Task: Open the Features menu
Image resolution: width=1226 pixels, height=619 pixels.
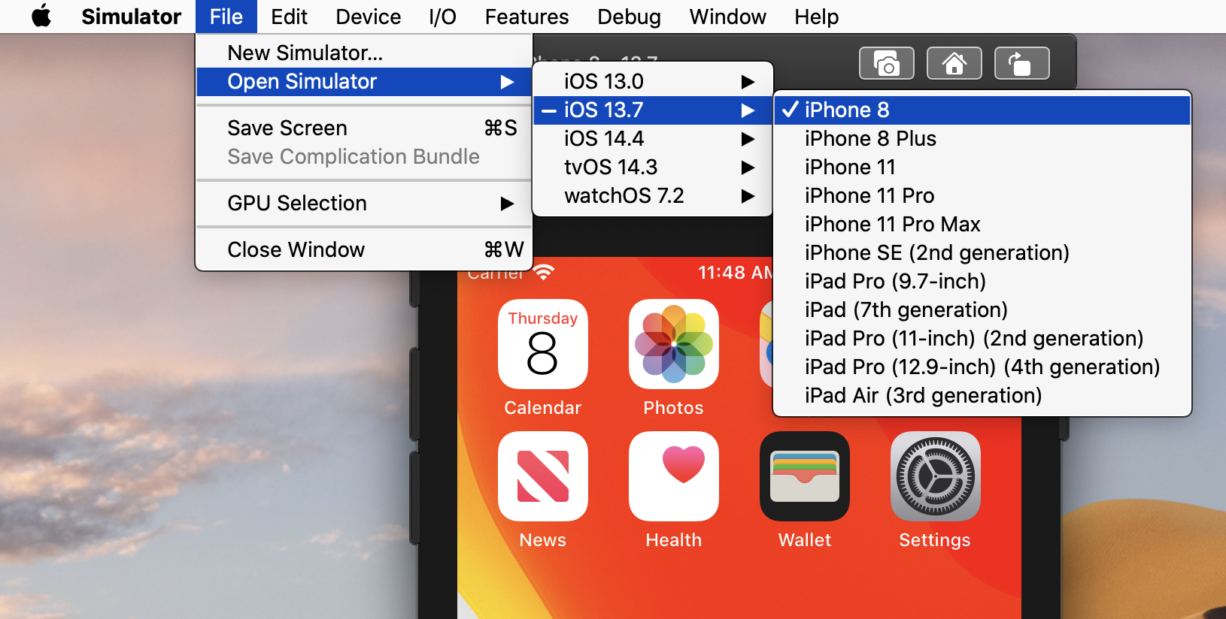Action: coord(527,17)
